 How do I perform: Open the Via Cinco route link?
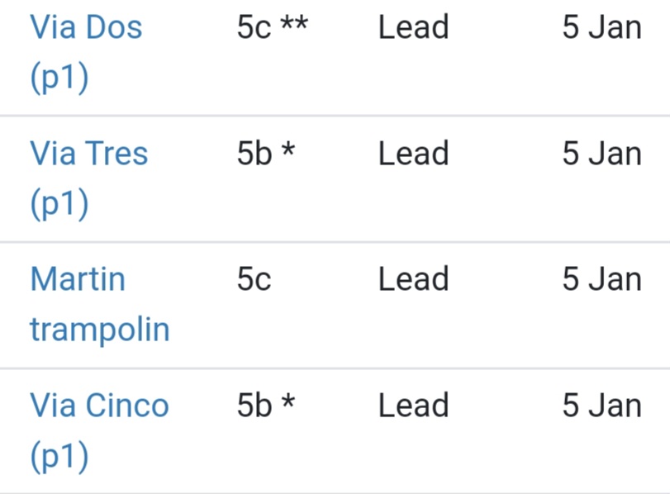click(x=99, y=406)
